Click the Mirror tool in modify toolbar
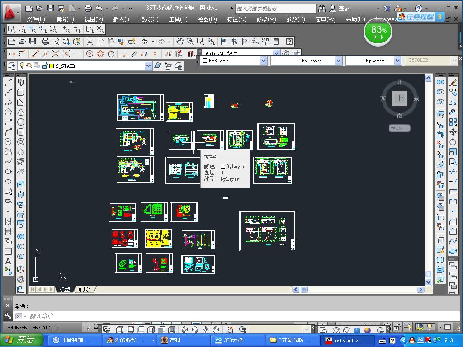The image size is (463, 347). click(x=453, y=102)
